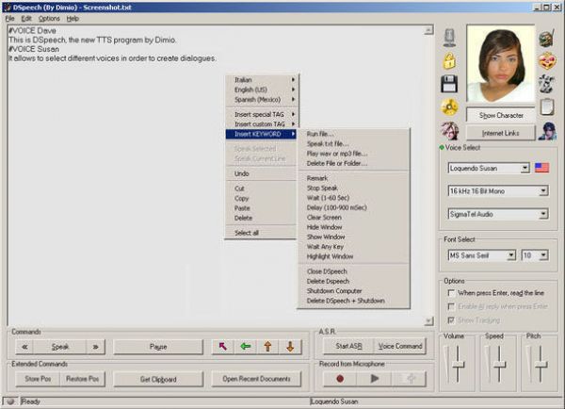Click the microphone icon beside the portrait
Viewport: 565px width, 409px height.
click(450, 37)
